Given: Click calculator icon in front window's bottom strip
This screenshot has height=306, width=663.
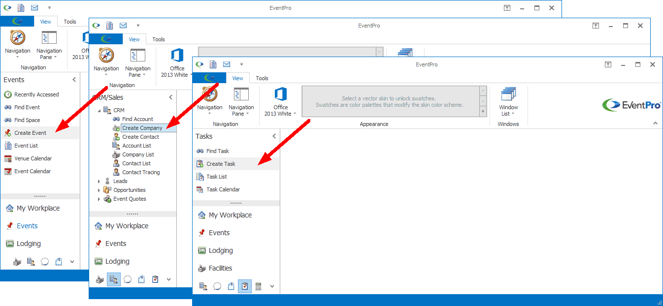Looking at the screenshot, I should (259, 286).
